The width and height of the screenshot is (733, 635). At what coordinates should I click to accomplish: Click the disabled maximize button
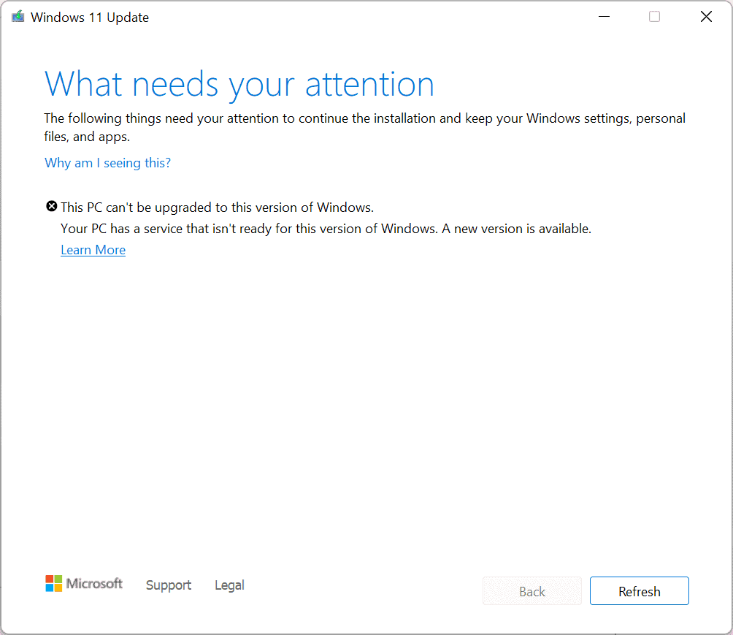point(654,17)
